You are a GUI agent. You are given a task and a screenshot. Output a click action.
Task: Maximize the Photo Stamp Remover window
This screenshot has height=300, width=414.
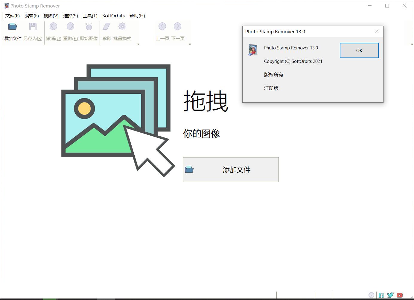coord(387,6)
